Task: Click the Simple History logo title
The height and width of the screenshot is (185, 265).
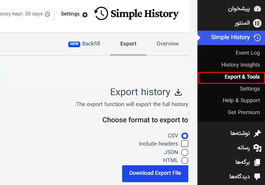Action: (145, 14)
